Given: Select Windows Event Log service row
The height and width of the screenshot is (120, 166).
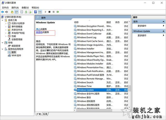Looking at the screenshot, I should (101, 37).
